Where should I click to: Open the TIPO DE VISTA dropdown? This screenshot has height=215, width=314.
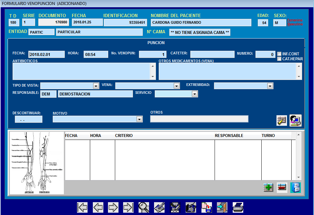point(96,86)
